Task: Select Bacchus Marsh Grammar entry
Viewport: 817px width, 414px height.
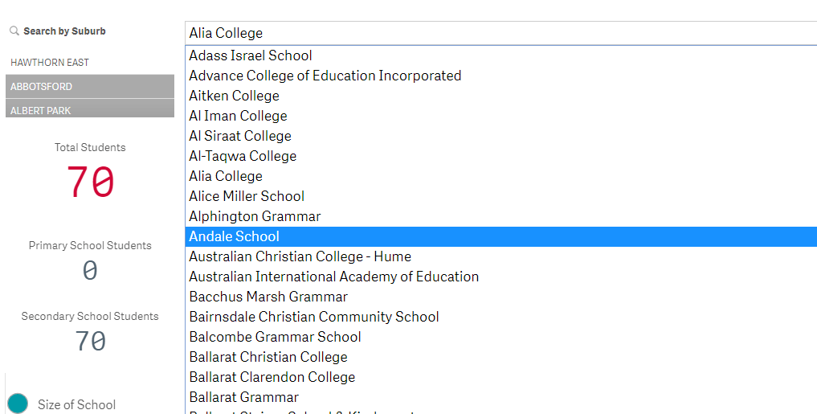Action: click(500, 297)
